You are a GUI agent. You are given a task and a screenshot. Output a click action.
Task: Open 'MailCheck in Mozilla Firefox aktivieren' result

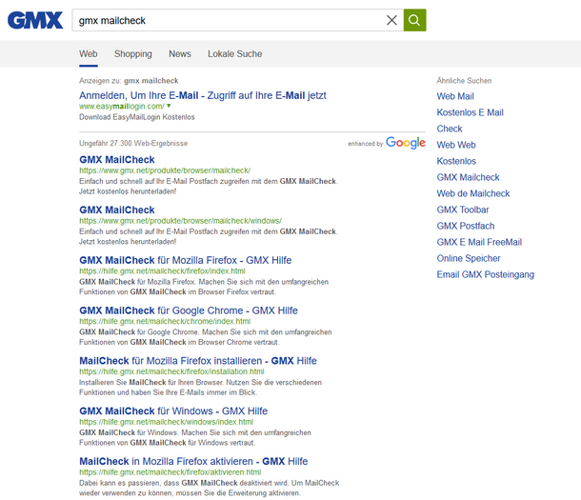tap(193, 462)
